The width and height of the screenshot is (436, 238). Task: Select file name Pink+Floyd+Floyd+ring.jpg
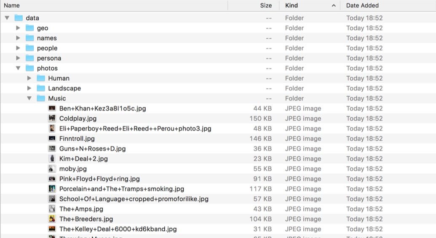click(x=99, y=179)
